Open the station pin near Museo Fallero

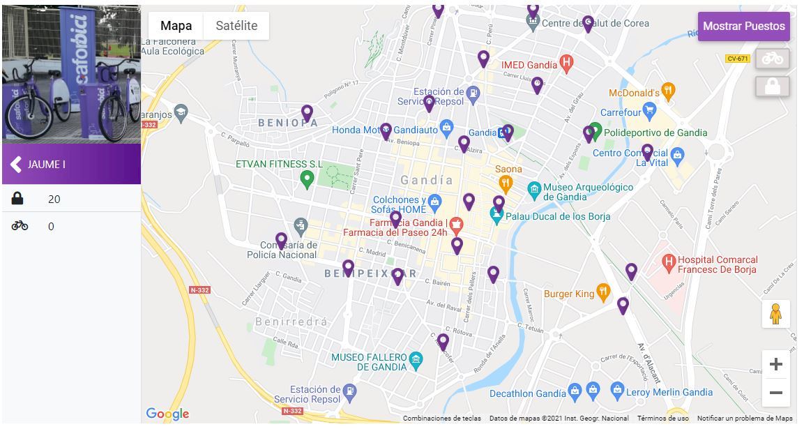443,343
